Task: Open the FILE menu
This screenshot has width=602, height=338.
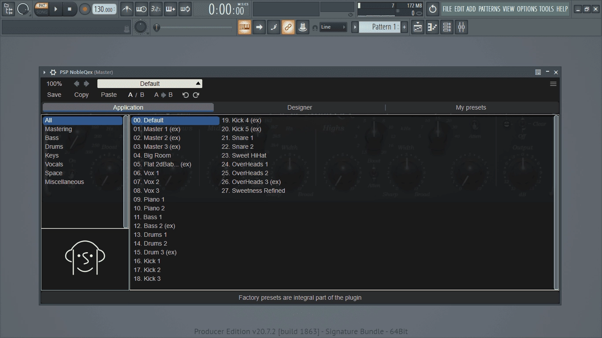Action: tap(447, 9)
